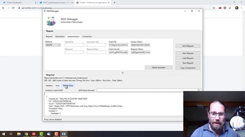Open the blue round app icon in taskbar
The width and height of the screenshot is (245, 137).
[x=49, y=134]
